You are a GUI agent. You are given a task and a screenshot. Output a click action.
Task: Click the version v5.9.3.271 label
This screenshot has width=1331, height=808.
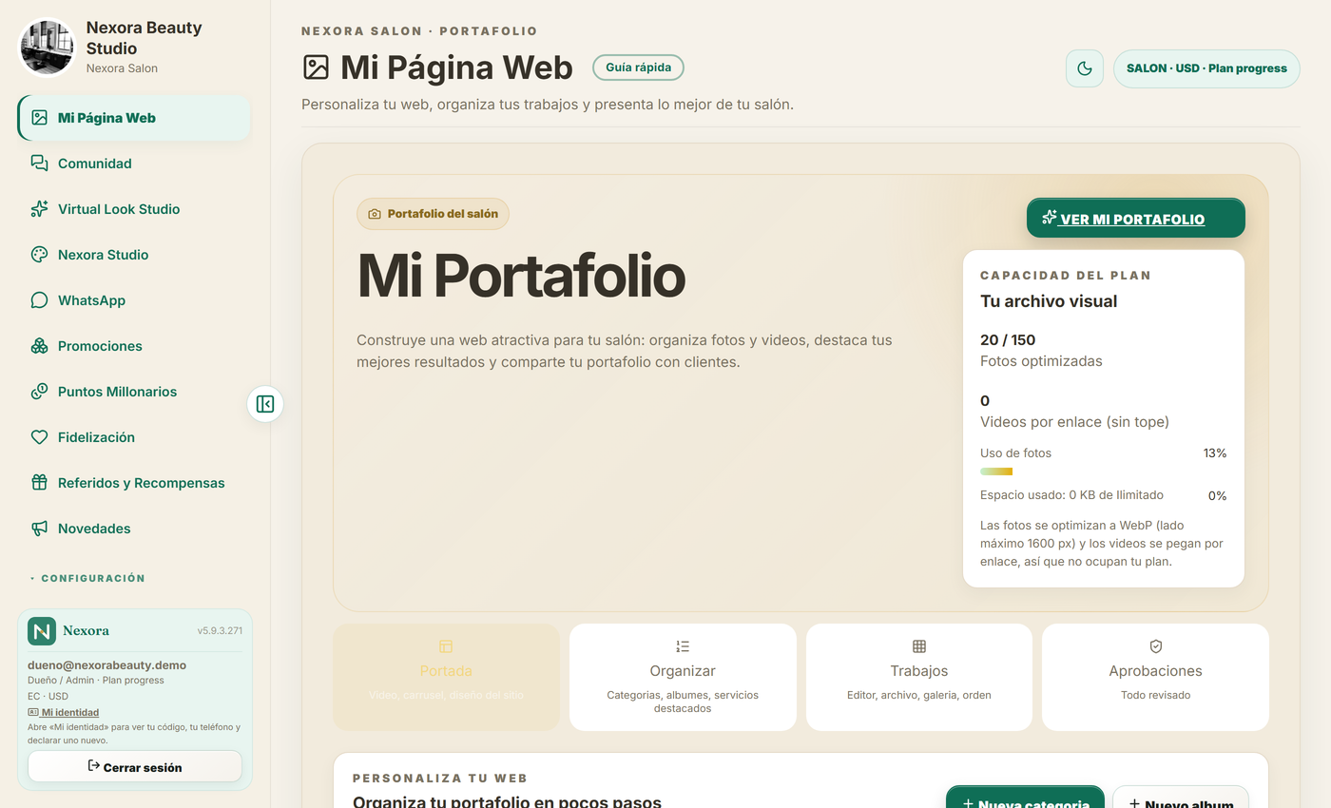(x=220, y=630)
